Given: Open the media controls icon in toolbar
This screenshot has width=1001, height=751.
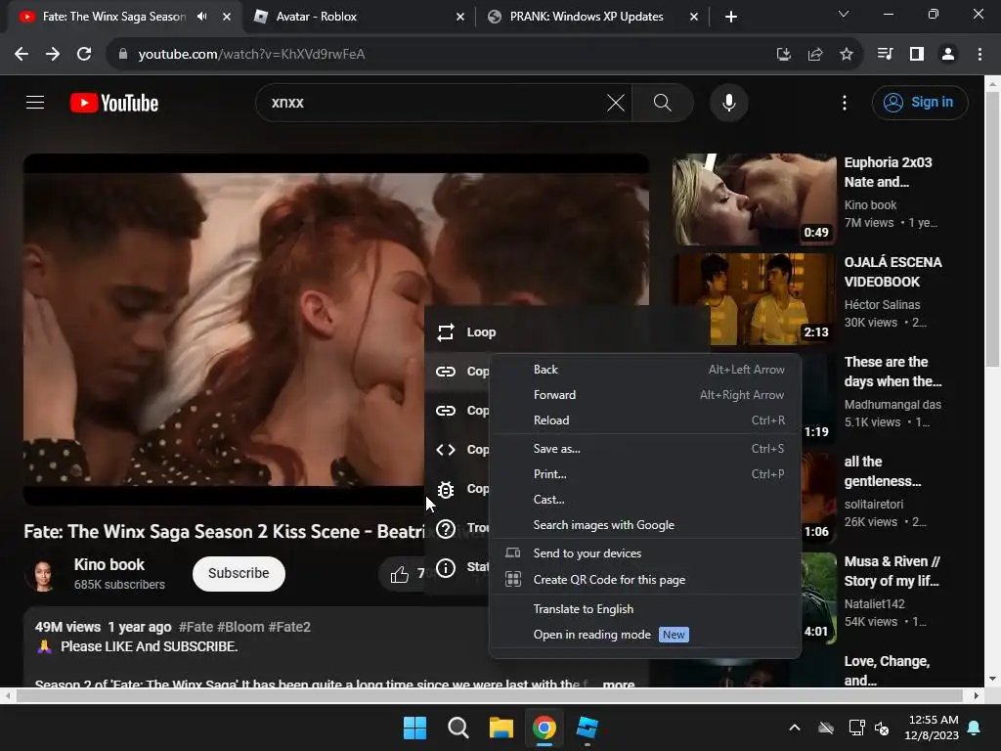Looking at the screenshot, I should pos(885,55).
